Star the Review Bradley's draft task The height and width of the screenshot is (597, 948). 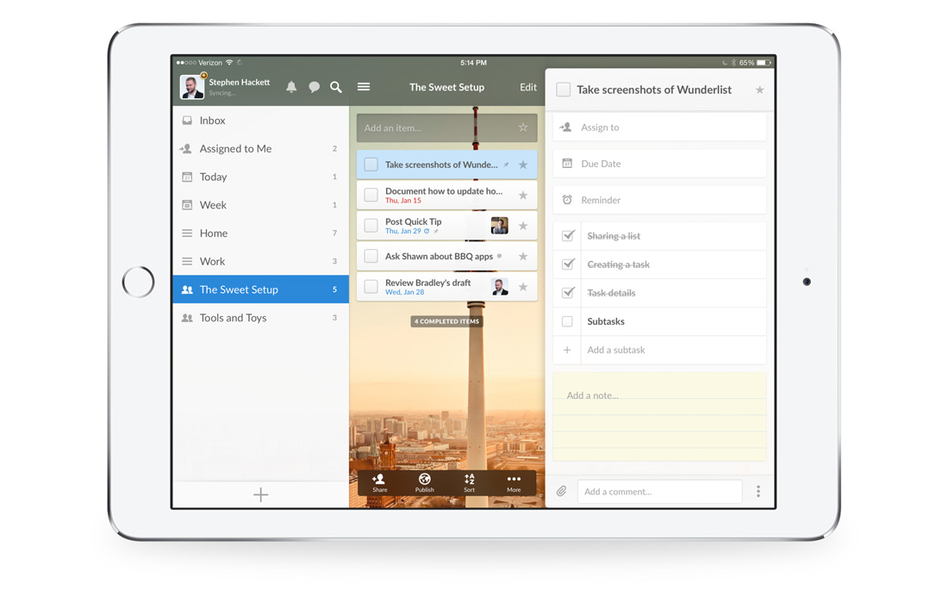pyautogui.click(x=523, y=286)
